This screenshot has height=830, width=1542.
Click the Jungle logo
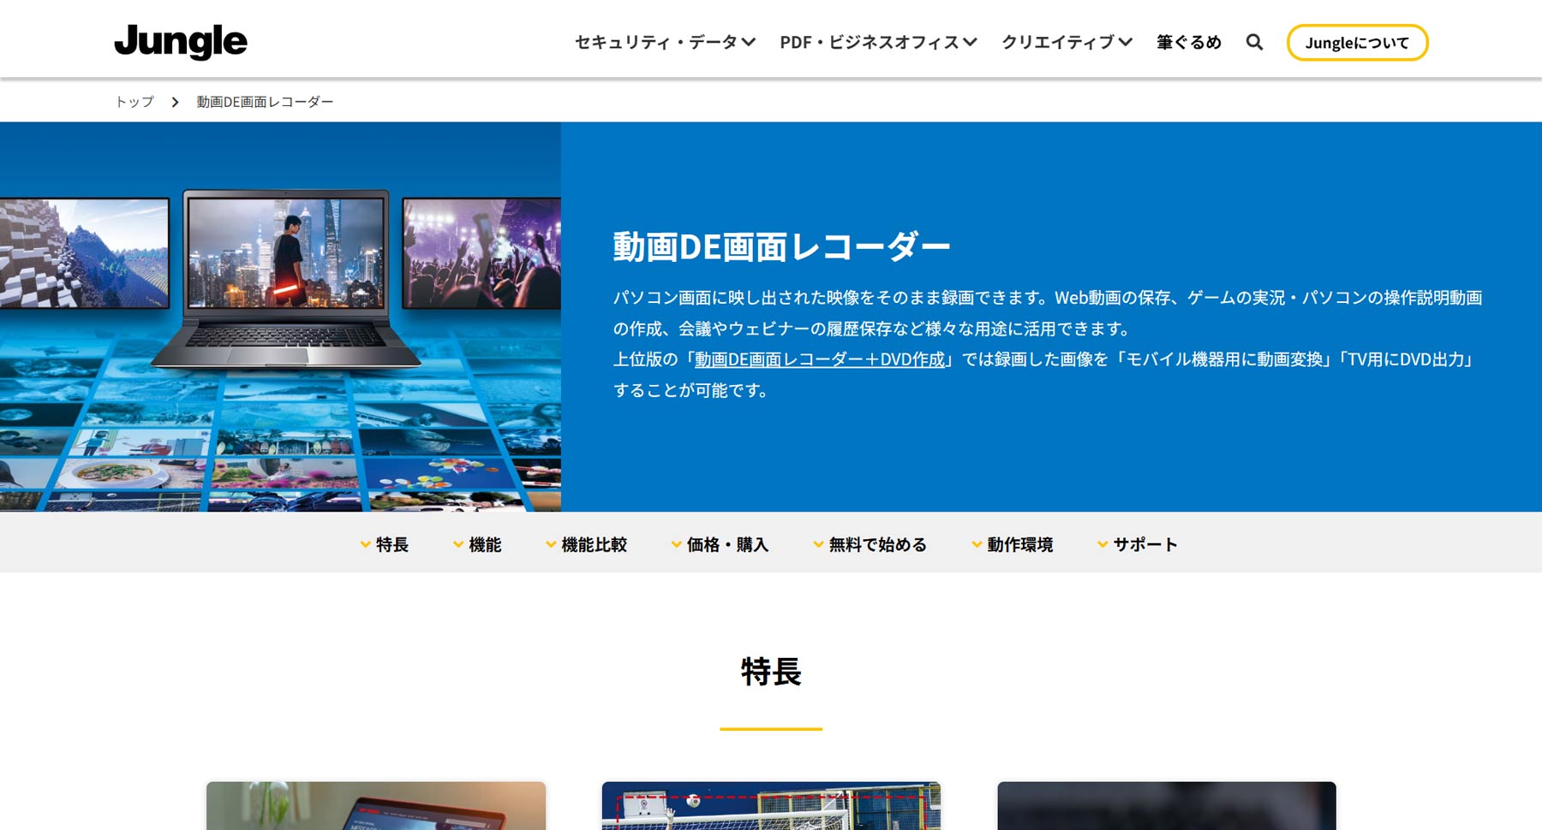[x=181, y=41]
